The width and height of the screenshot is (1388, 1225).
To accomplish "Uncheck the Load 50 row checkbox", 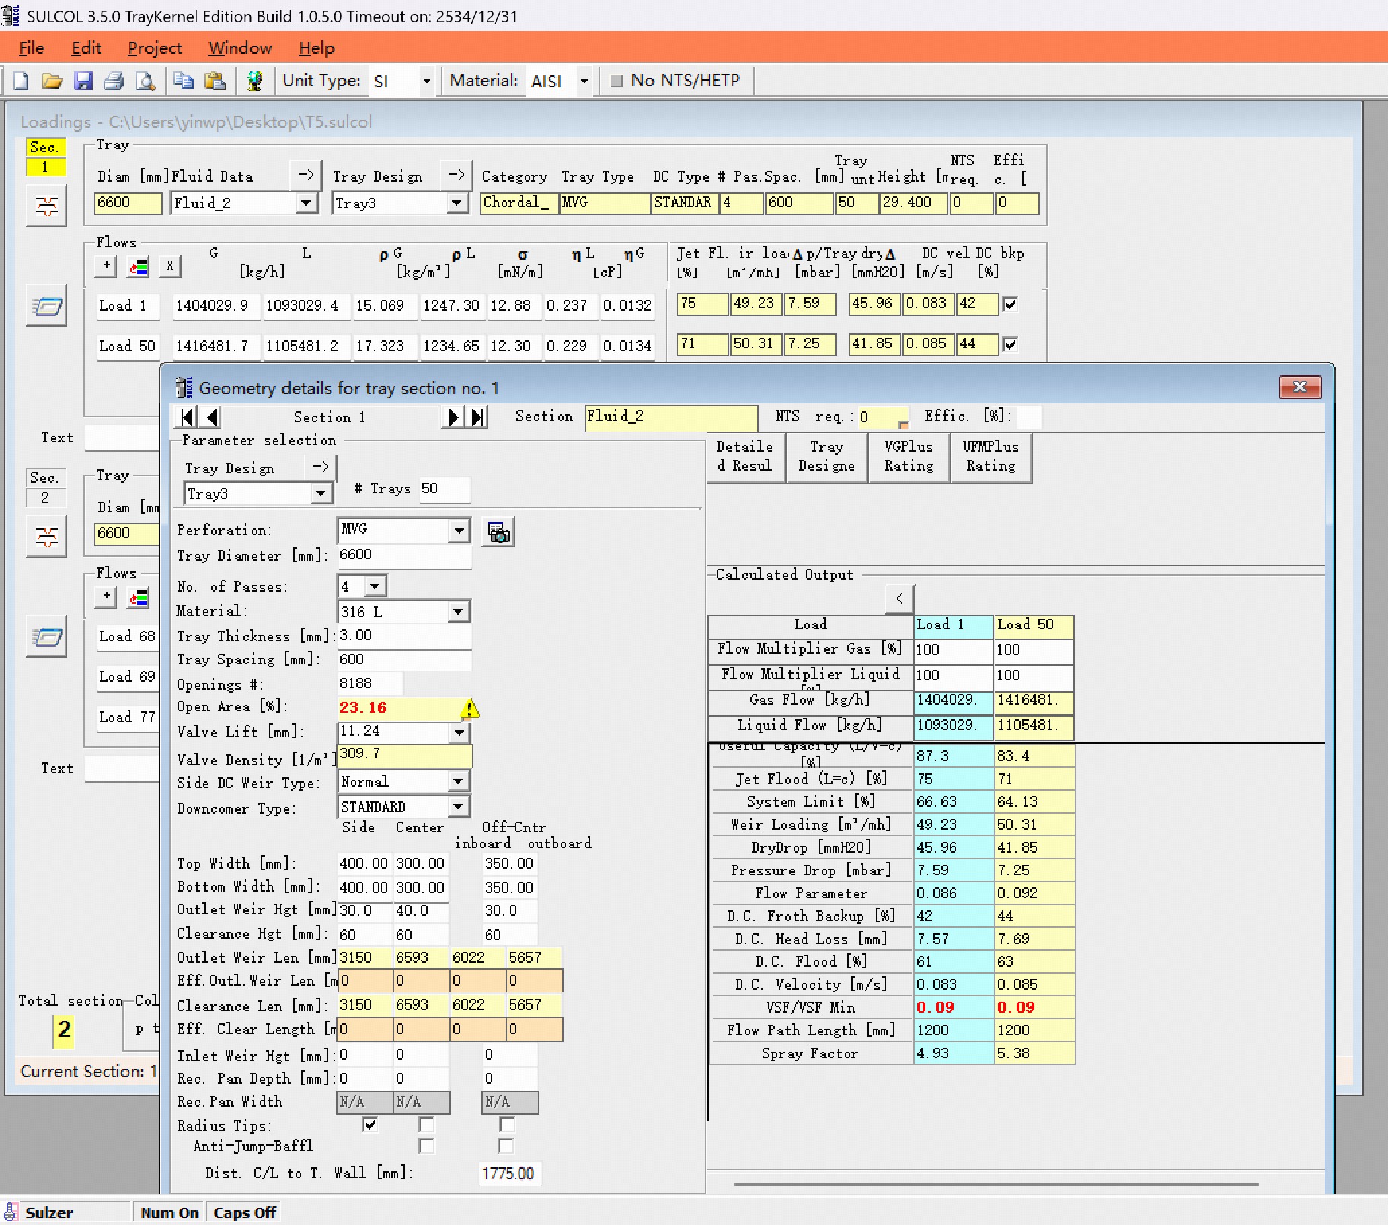I will click(1011, 344).
